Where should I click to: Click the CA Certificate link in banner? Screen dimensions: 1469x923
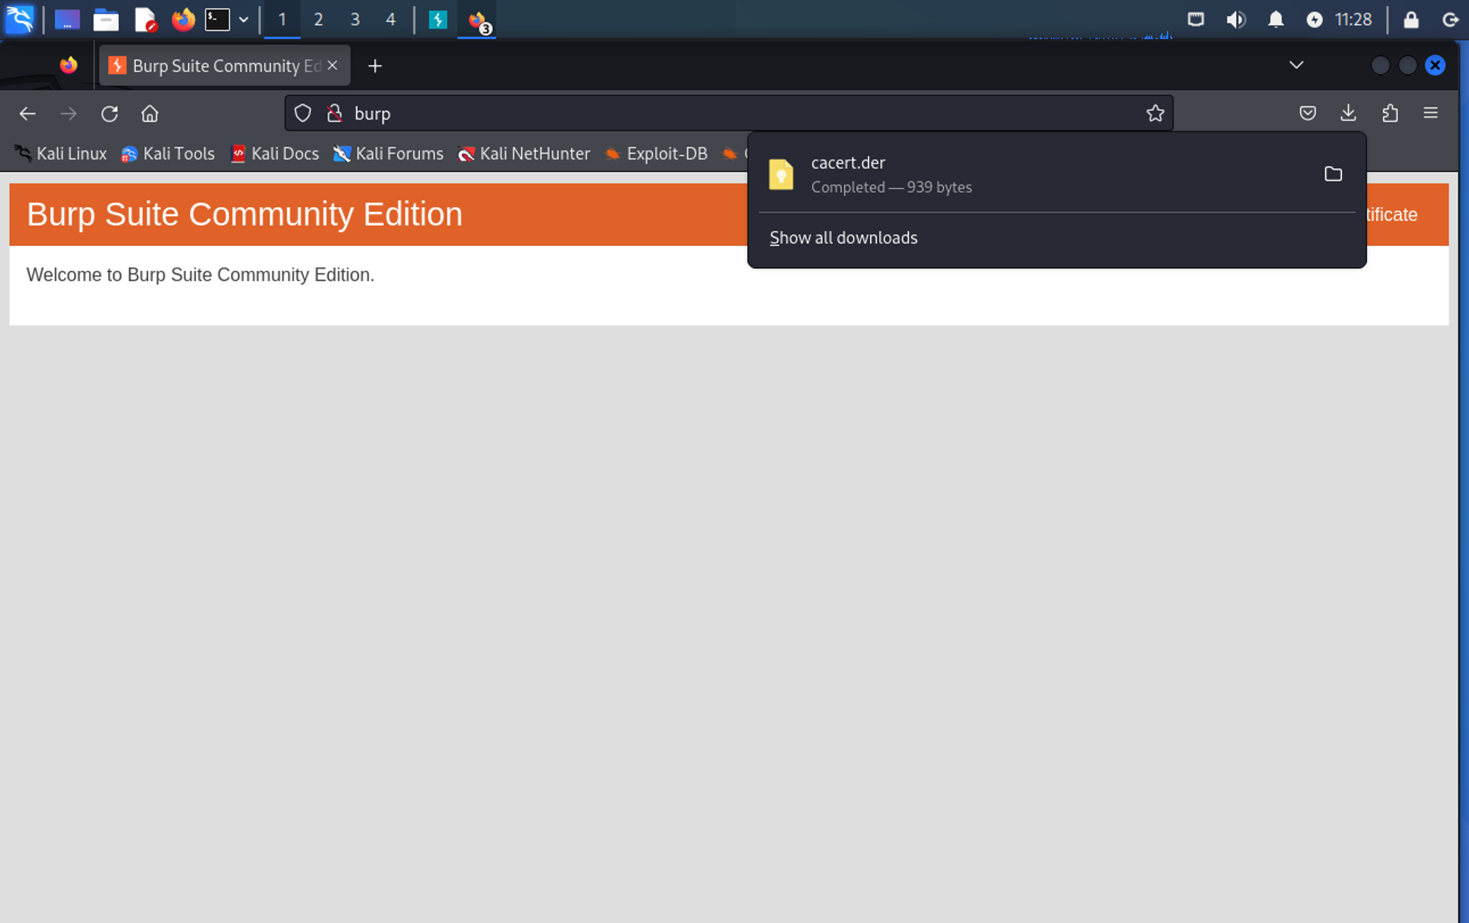tap(1391, 214)
